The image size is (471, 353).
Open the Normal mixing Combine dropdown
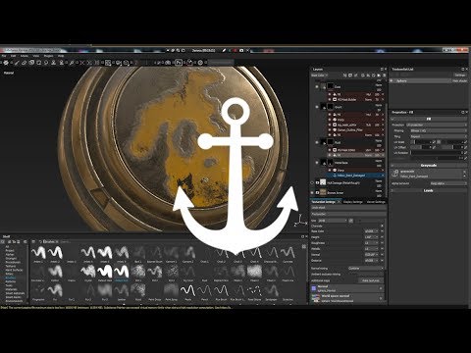(x=366, y=269)
